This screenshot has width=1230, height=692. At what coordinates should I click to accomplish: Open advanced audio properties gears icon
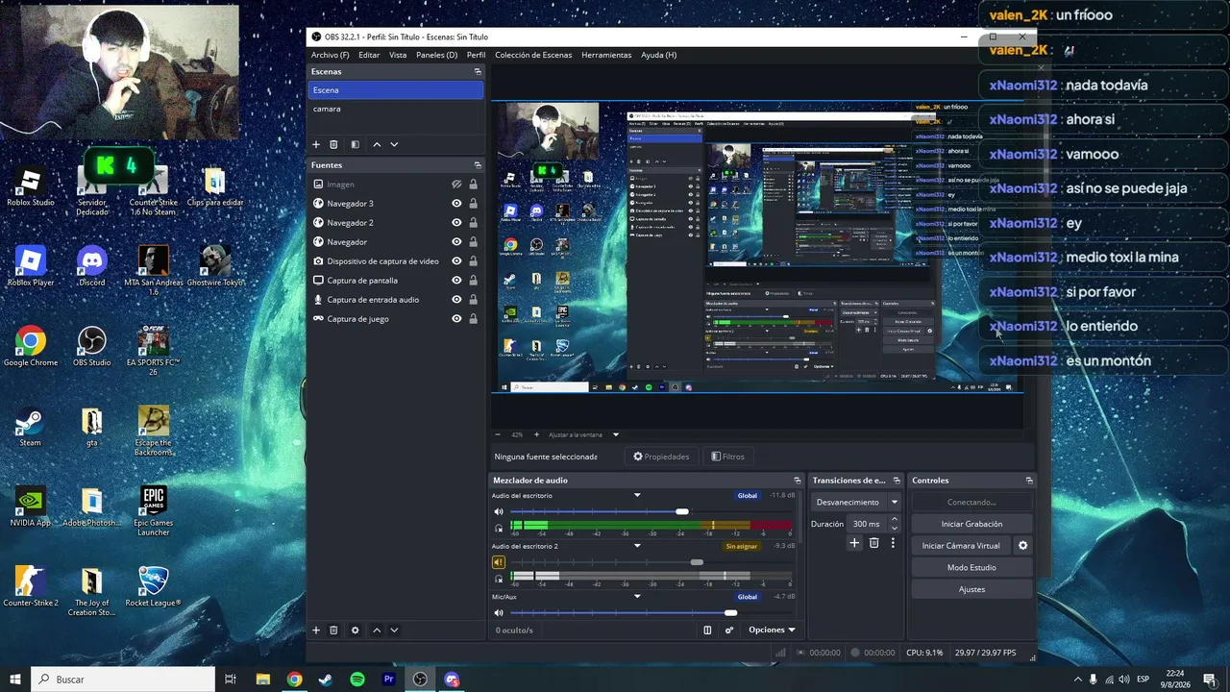729,630
